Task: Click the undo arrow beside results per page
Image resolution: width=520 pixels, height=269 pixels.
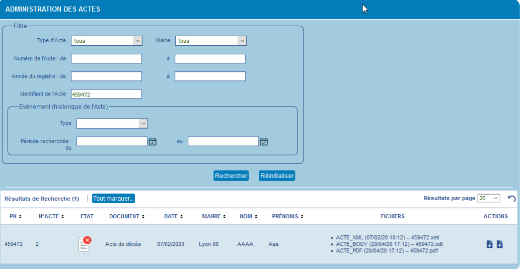Action: point(511,199)
